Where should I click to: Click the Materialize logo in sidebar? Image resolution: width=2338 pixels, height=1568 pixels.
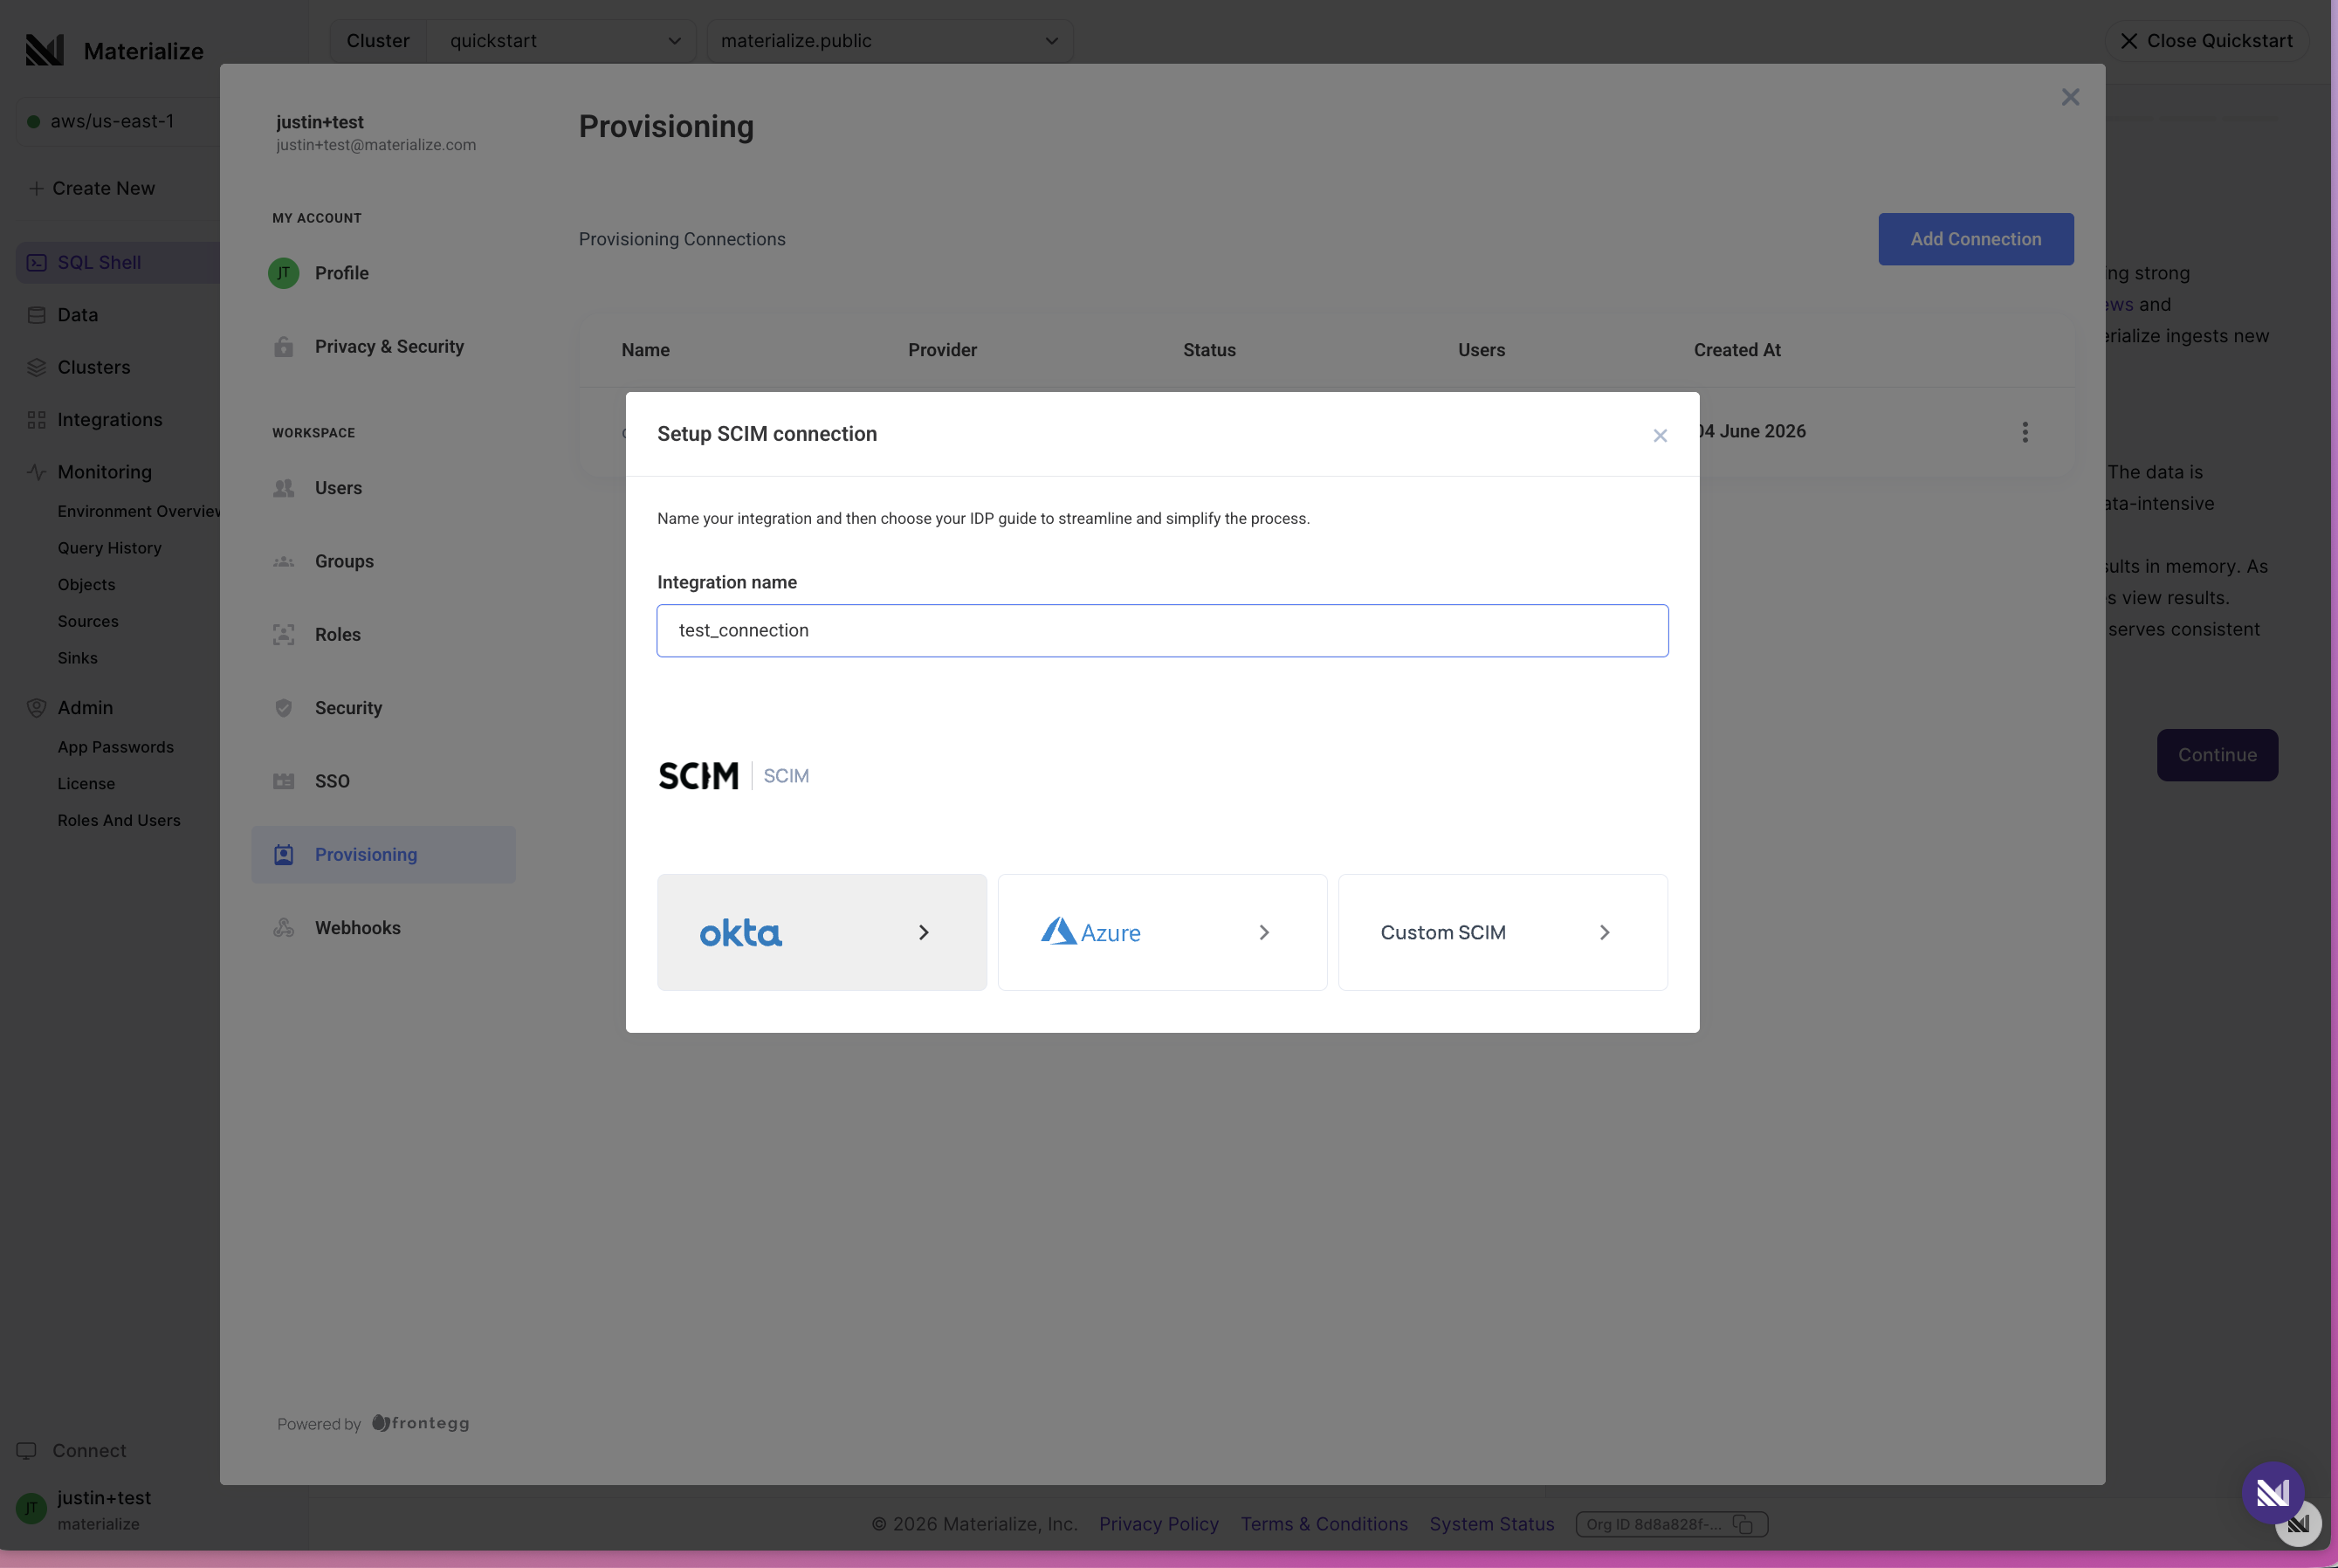click(44, 50)
